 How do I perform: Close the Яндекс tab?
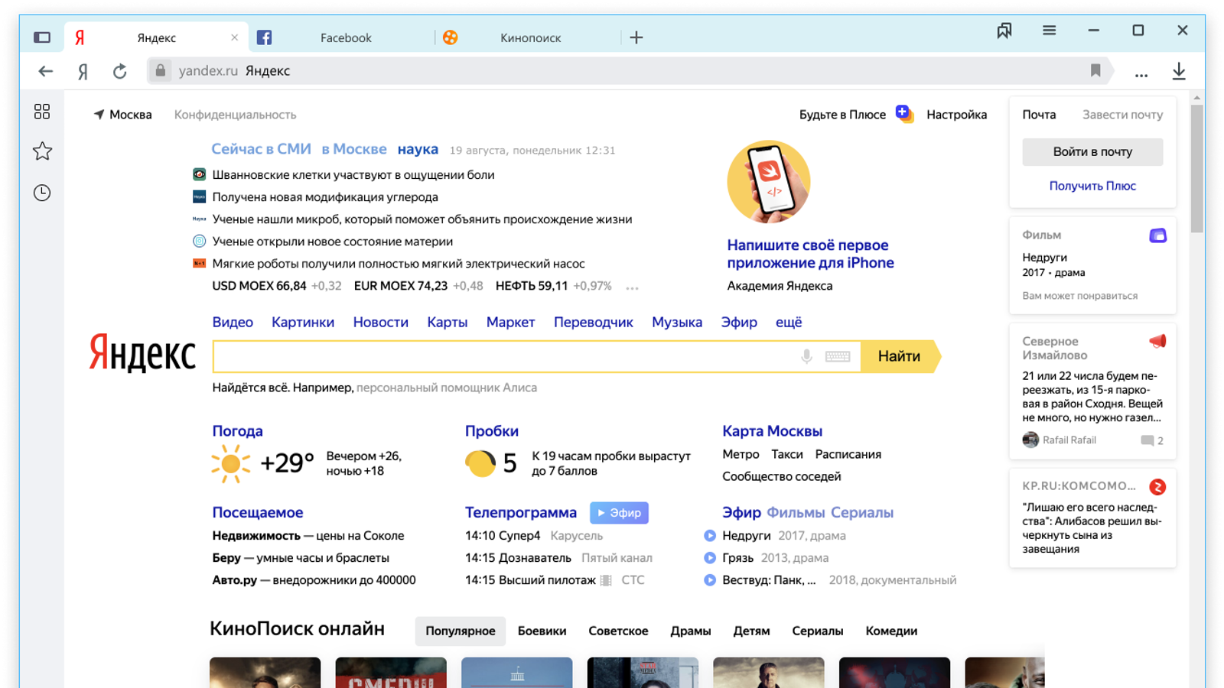pos(234,37)
